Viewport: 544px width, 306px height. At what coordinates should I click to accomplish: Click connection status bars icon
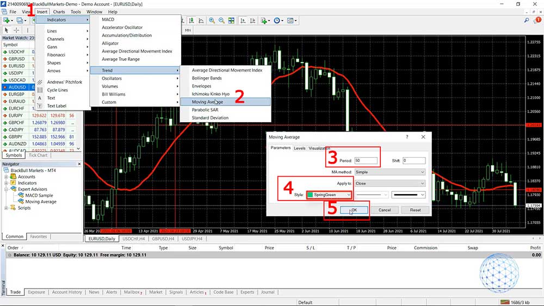505,302
